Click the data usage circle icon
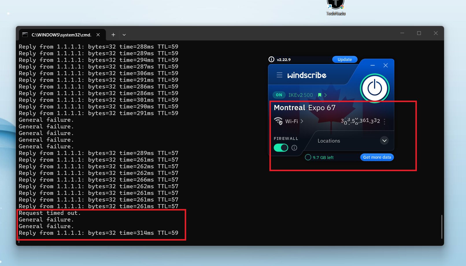The width and height of the screenshot is (466, 266). [308, 157]
